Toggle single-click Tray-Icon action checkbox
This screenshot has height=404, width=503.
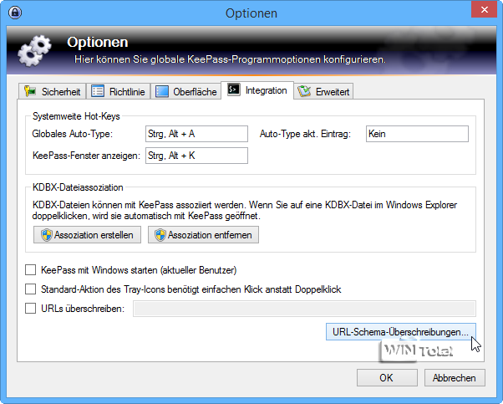pos(30,289)
